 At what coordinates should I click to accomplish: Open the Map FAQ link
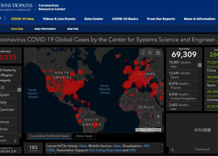73,29
